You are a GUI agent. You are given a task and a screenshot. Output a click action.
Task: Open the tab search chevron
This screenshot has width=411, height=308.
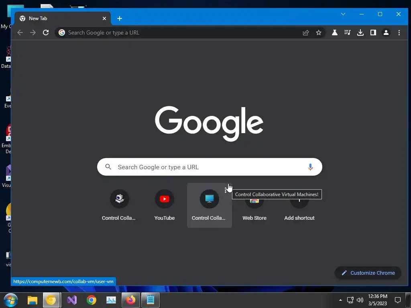pyautogui.click(x=343, y=14)
